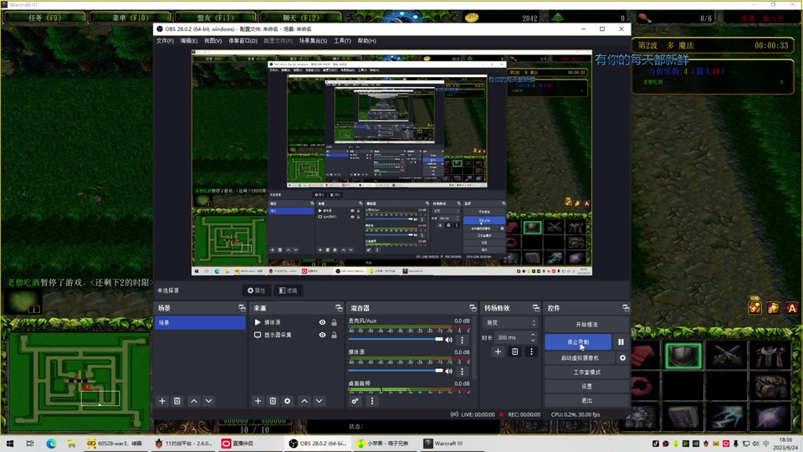
Task: Move scene up with up arrow
Action: coord(194,401)
